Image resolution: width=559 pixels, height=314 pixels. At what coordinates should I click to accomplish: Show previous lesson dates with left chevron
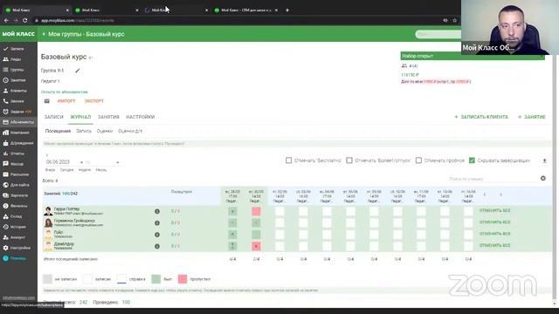click(x=484, y=195)
